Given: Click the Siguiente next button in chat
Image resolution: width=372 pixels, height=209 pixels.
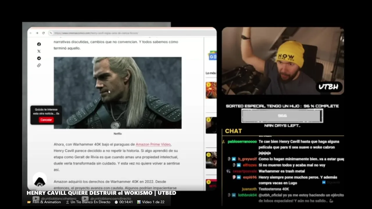Looking at the screenshot, I should click(x=331, y=183).
